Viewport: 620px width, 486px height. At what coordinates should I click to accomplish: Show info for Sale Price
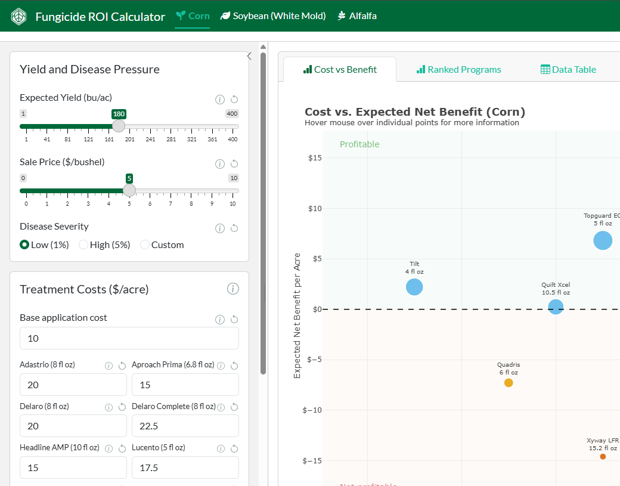tap(220, 164)
